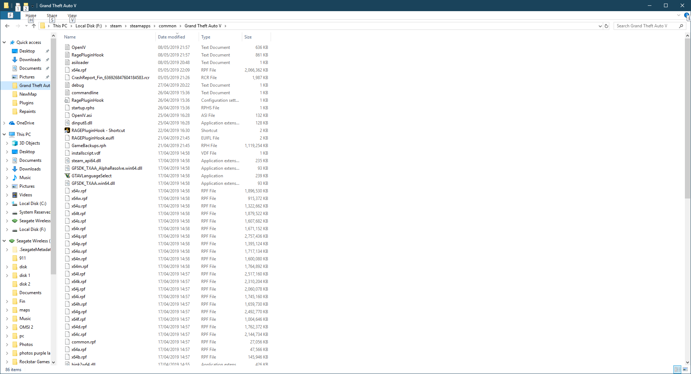The height and width of the screenshot is (374, 691).
Task: Click the Back navigation arrow
Action: point(7,26)
